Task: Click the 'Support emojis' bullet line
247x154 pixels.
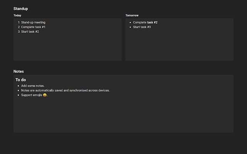Action: (x=34, y=95)
